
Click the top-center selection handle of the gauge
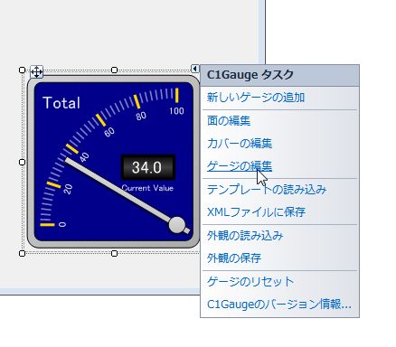point(114,70)
